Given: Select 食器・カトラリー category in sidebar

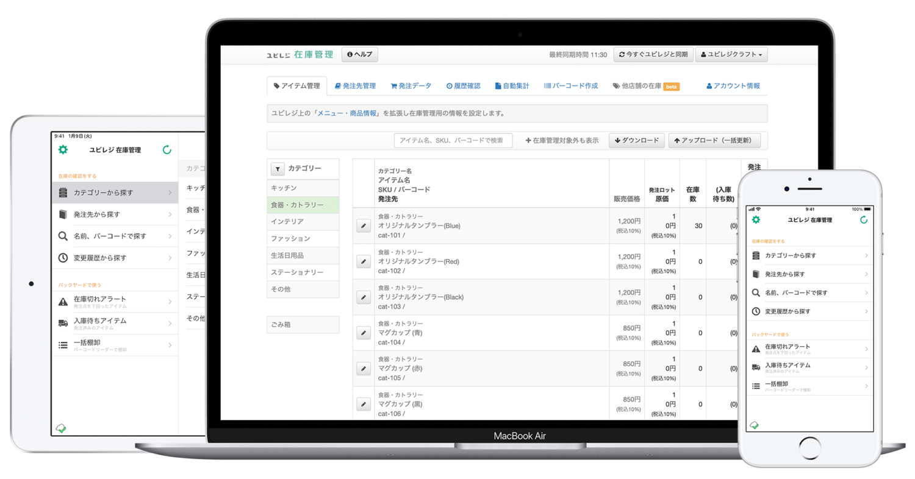Looking at the screenshot, I should 303,205.
